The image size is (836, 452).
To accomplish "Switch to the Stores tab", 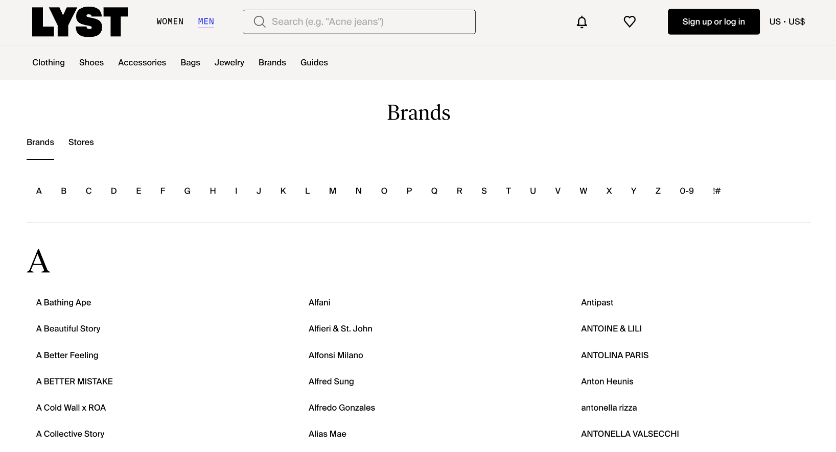I will pos(81,142).
